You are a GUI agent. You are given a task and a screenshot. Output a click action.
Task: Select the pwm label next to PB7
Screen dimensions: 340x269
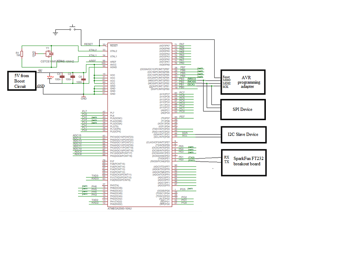[x=199, y=68]
